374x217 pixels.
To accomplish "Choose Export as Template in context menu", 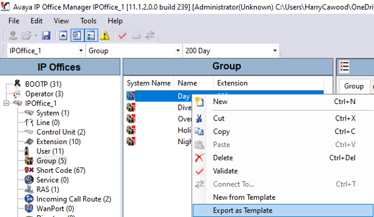I will tap(283, 210).
